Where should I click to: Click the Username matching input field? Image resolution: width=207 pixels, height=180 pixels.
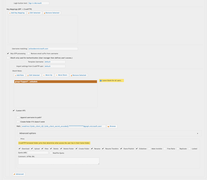(x=53, y=49)
